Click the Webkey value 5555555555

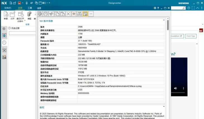click(x=84, y=93)
